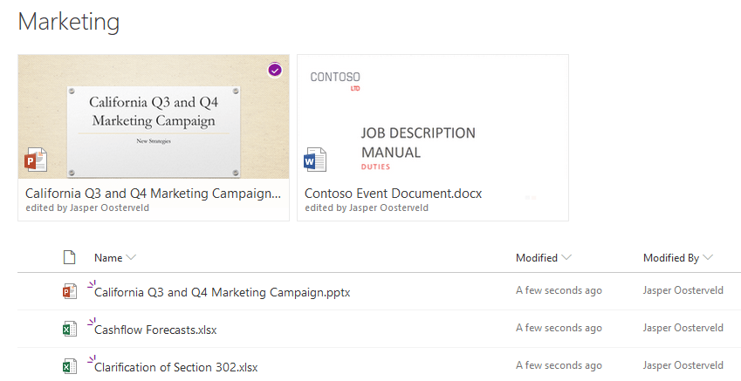Click 'edited by Jasper Oosterveld' under Contoso card
Image resolution: width=741 pixels, height=381 pixels.
367,208
